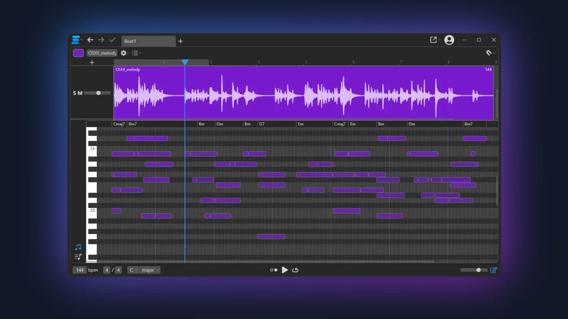Select the music note view icon
This screenshot has width=568, height=319.
pos(78,247)
